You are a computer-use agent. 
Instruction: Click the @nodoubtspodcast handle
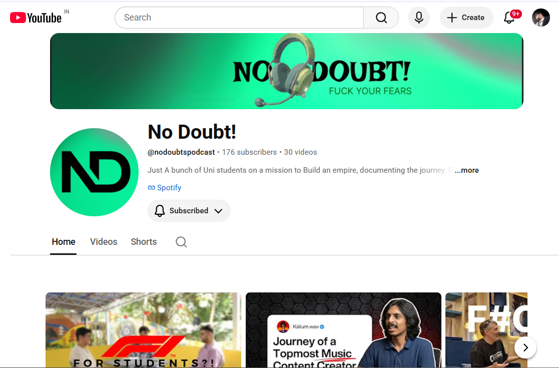point(181,152)
